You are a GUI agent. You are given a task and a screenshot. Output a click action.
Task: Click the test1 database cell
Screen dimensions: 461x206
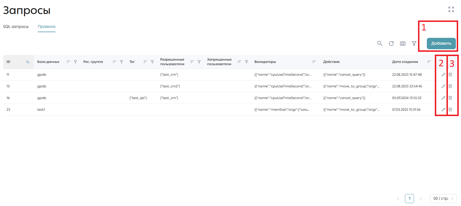click(41, 110)
